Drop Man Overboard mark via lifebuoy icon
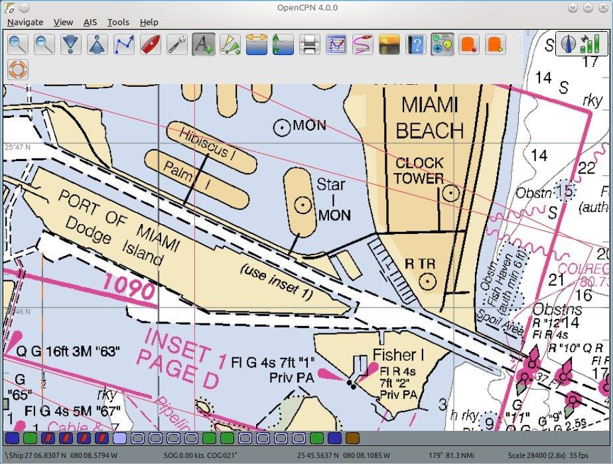Image resolution: width=613 pixels, height=464 pixels. tap(18, 70)
